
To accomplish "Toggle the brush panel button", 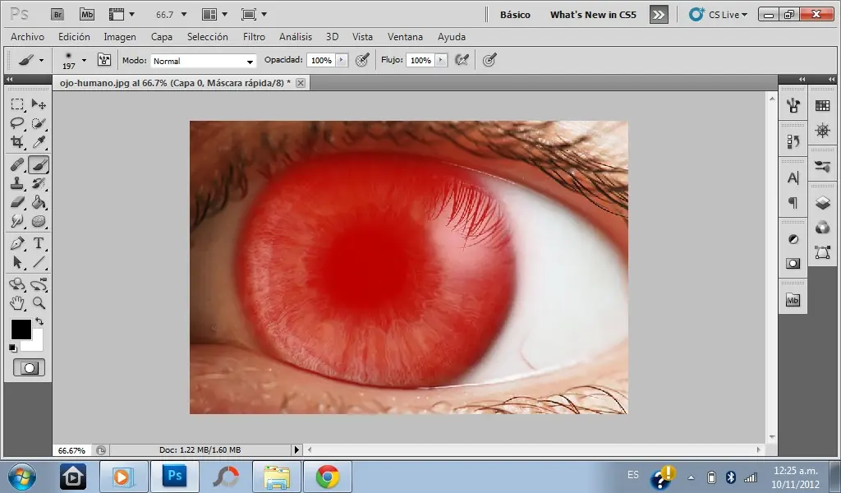I will tap(104, 60).
